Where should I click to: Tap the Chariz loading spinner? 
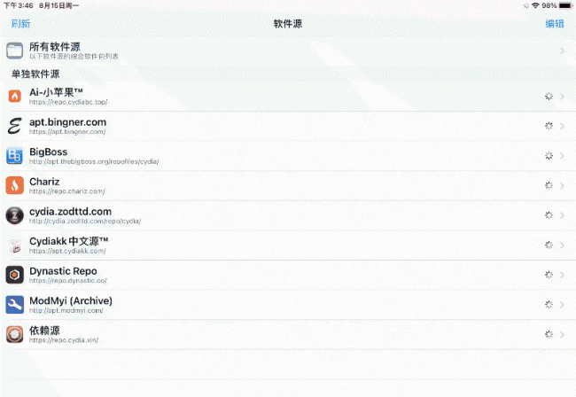tap(549, 185)
